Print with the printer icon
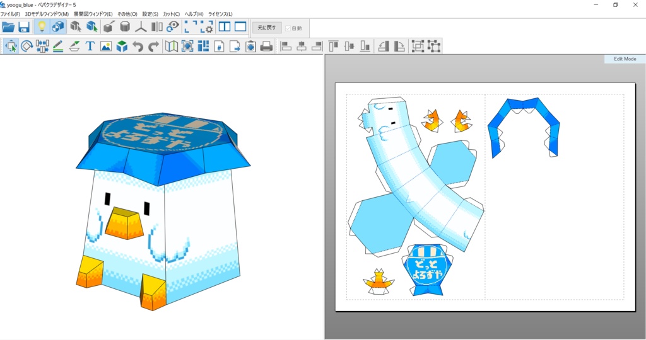This screenshot has width=646, height=340. pos(267,46)
